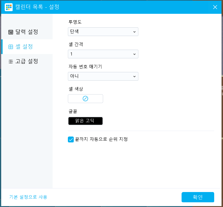Open the 자동 번호 매기기 dropdown showing 아니
This screenshot has width=223, height=207.
pos(103,76)
